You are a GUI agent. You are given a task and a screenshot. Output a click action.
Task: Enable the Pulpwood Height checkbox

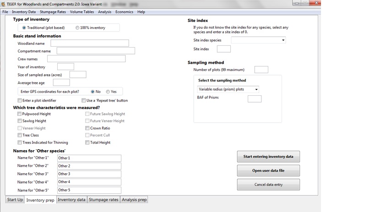[20, 114]
